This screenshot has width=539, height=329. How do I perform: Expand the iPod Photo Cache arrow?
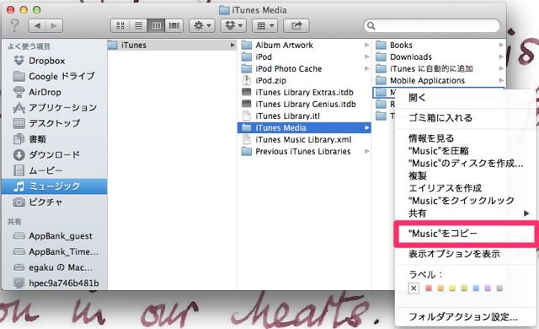(367, 68)
